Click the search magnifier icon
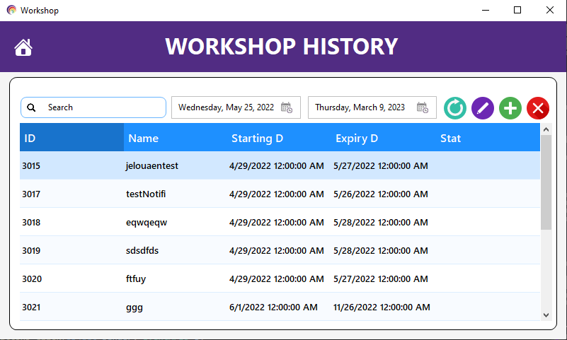The height and width of the screenshot is (340, 567). (31, 107)
